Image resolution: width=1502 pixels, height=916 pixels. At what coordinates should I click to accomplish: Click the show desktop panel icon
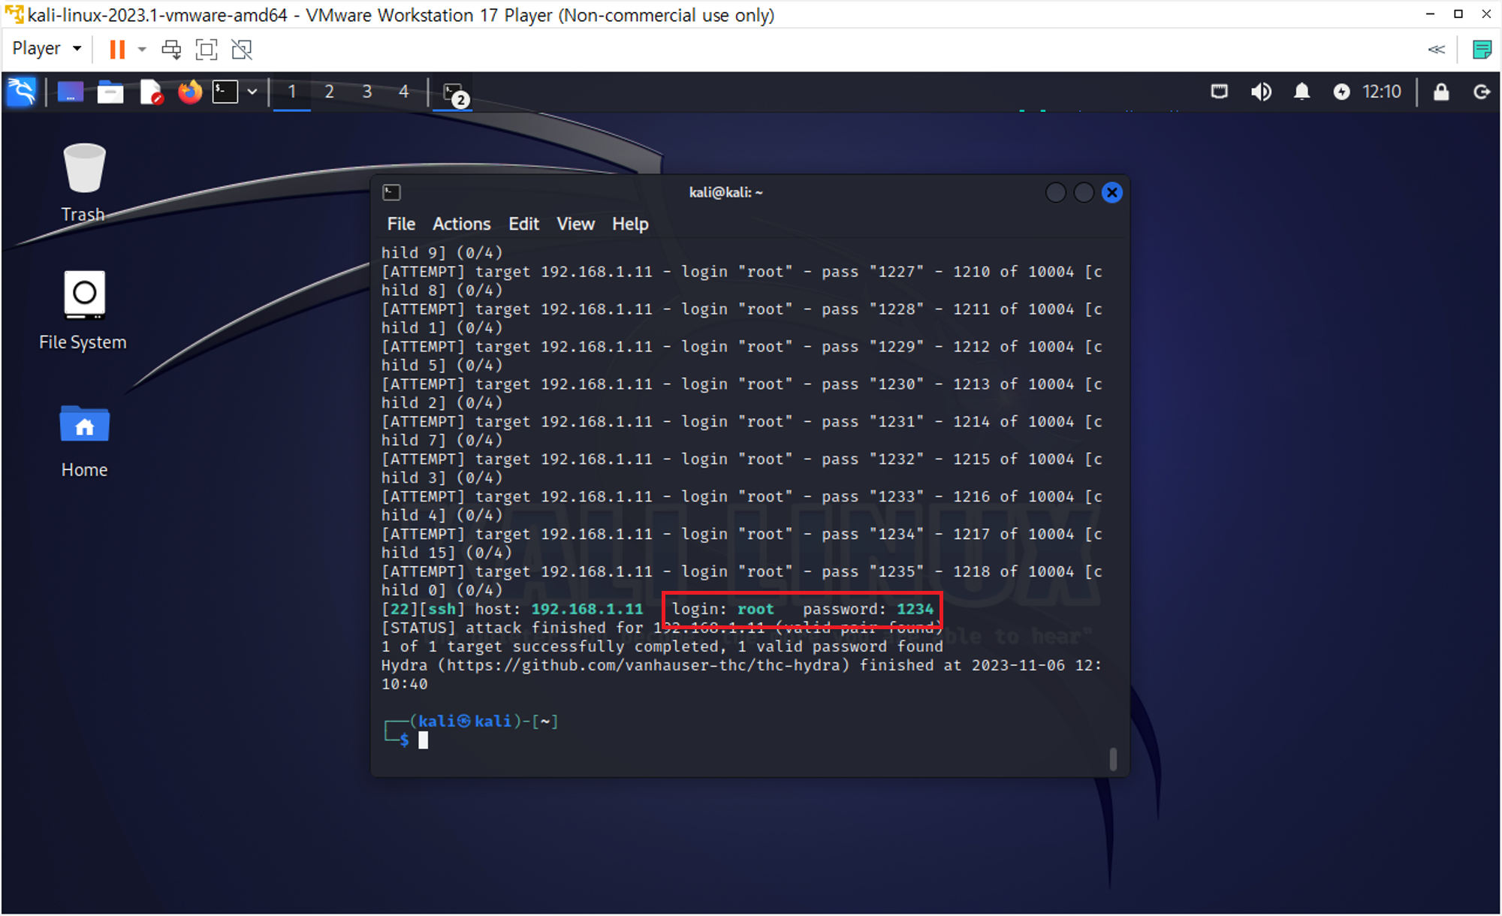tap(70, 92)
